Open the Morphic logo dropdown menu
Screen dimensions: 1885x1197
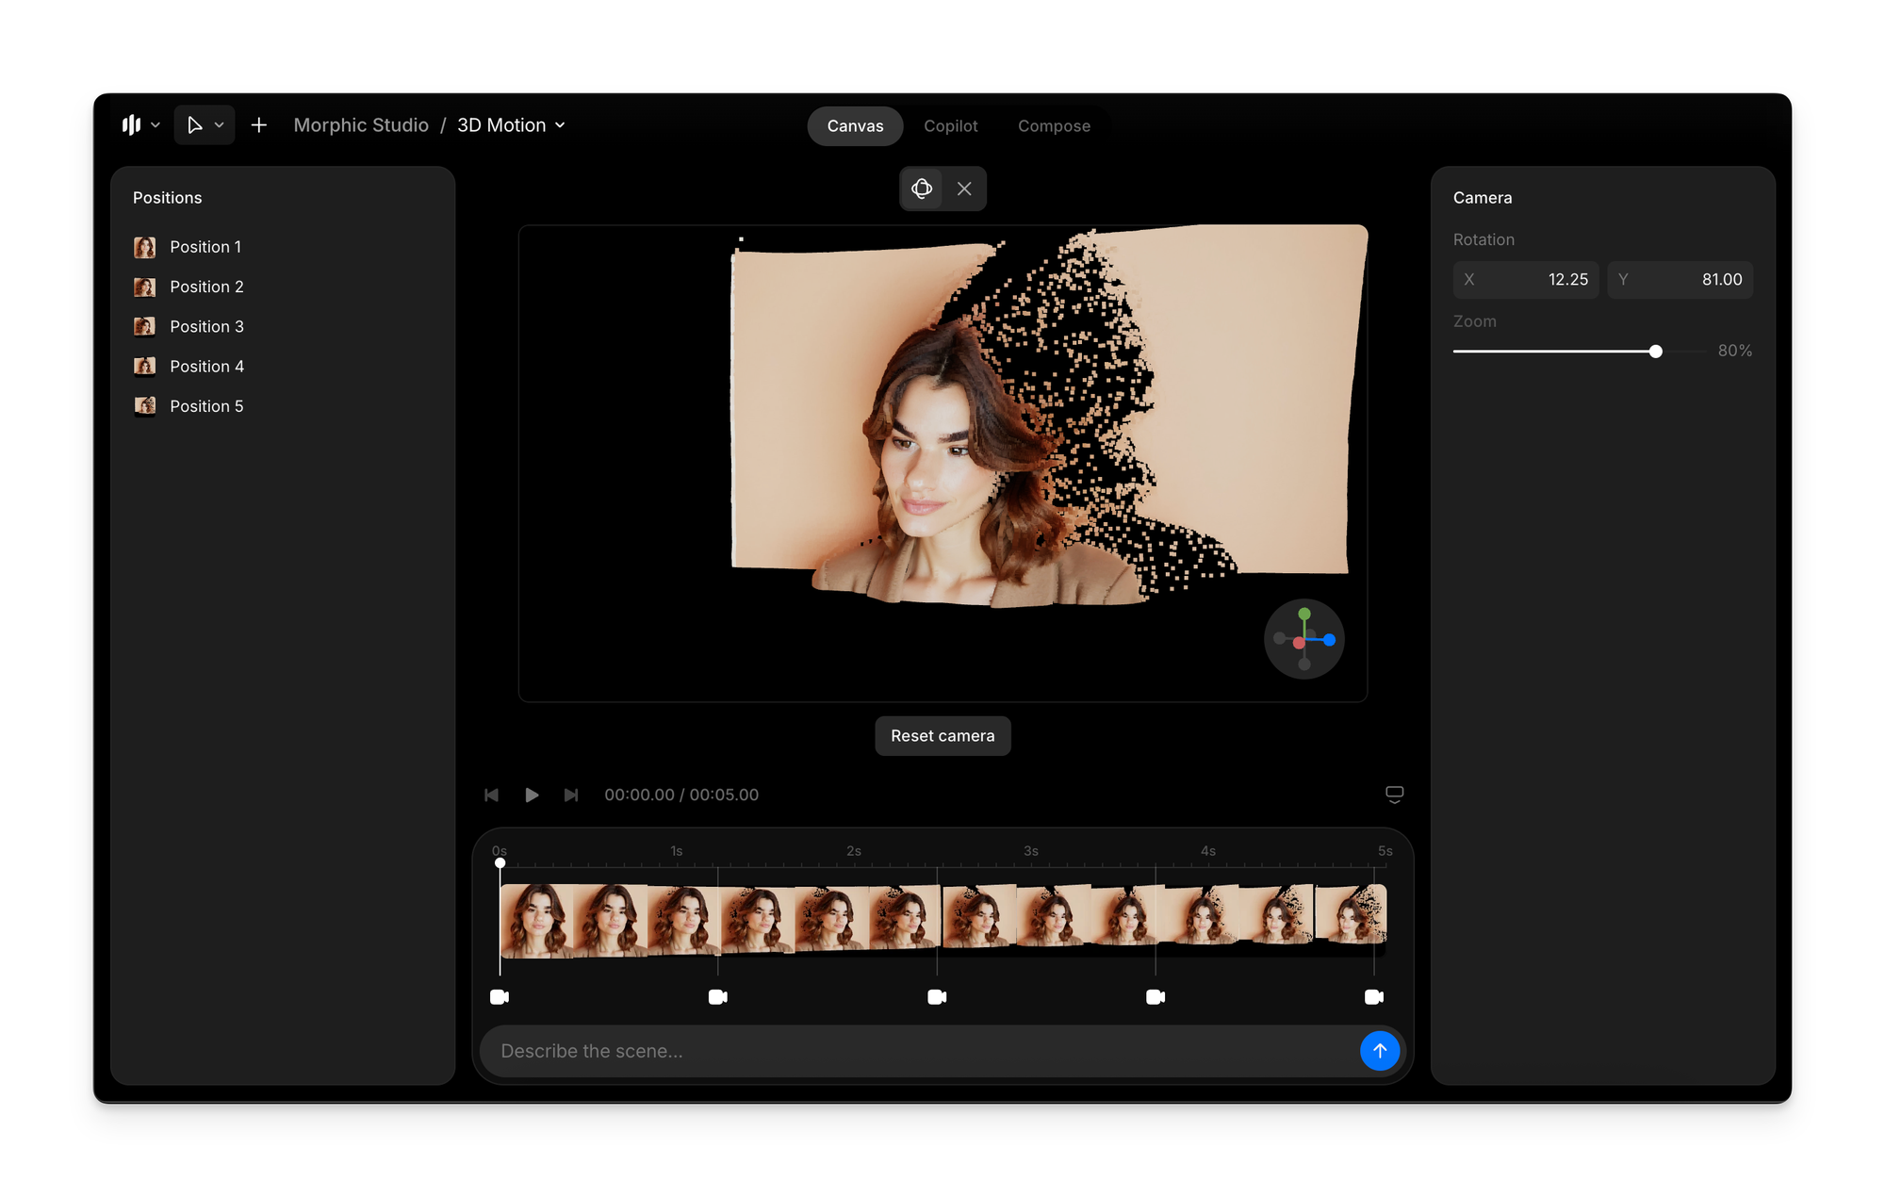(140, 125)
